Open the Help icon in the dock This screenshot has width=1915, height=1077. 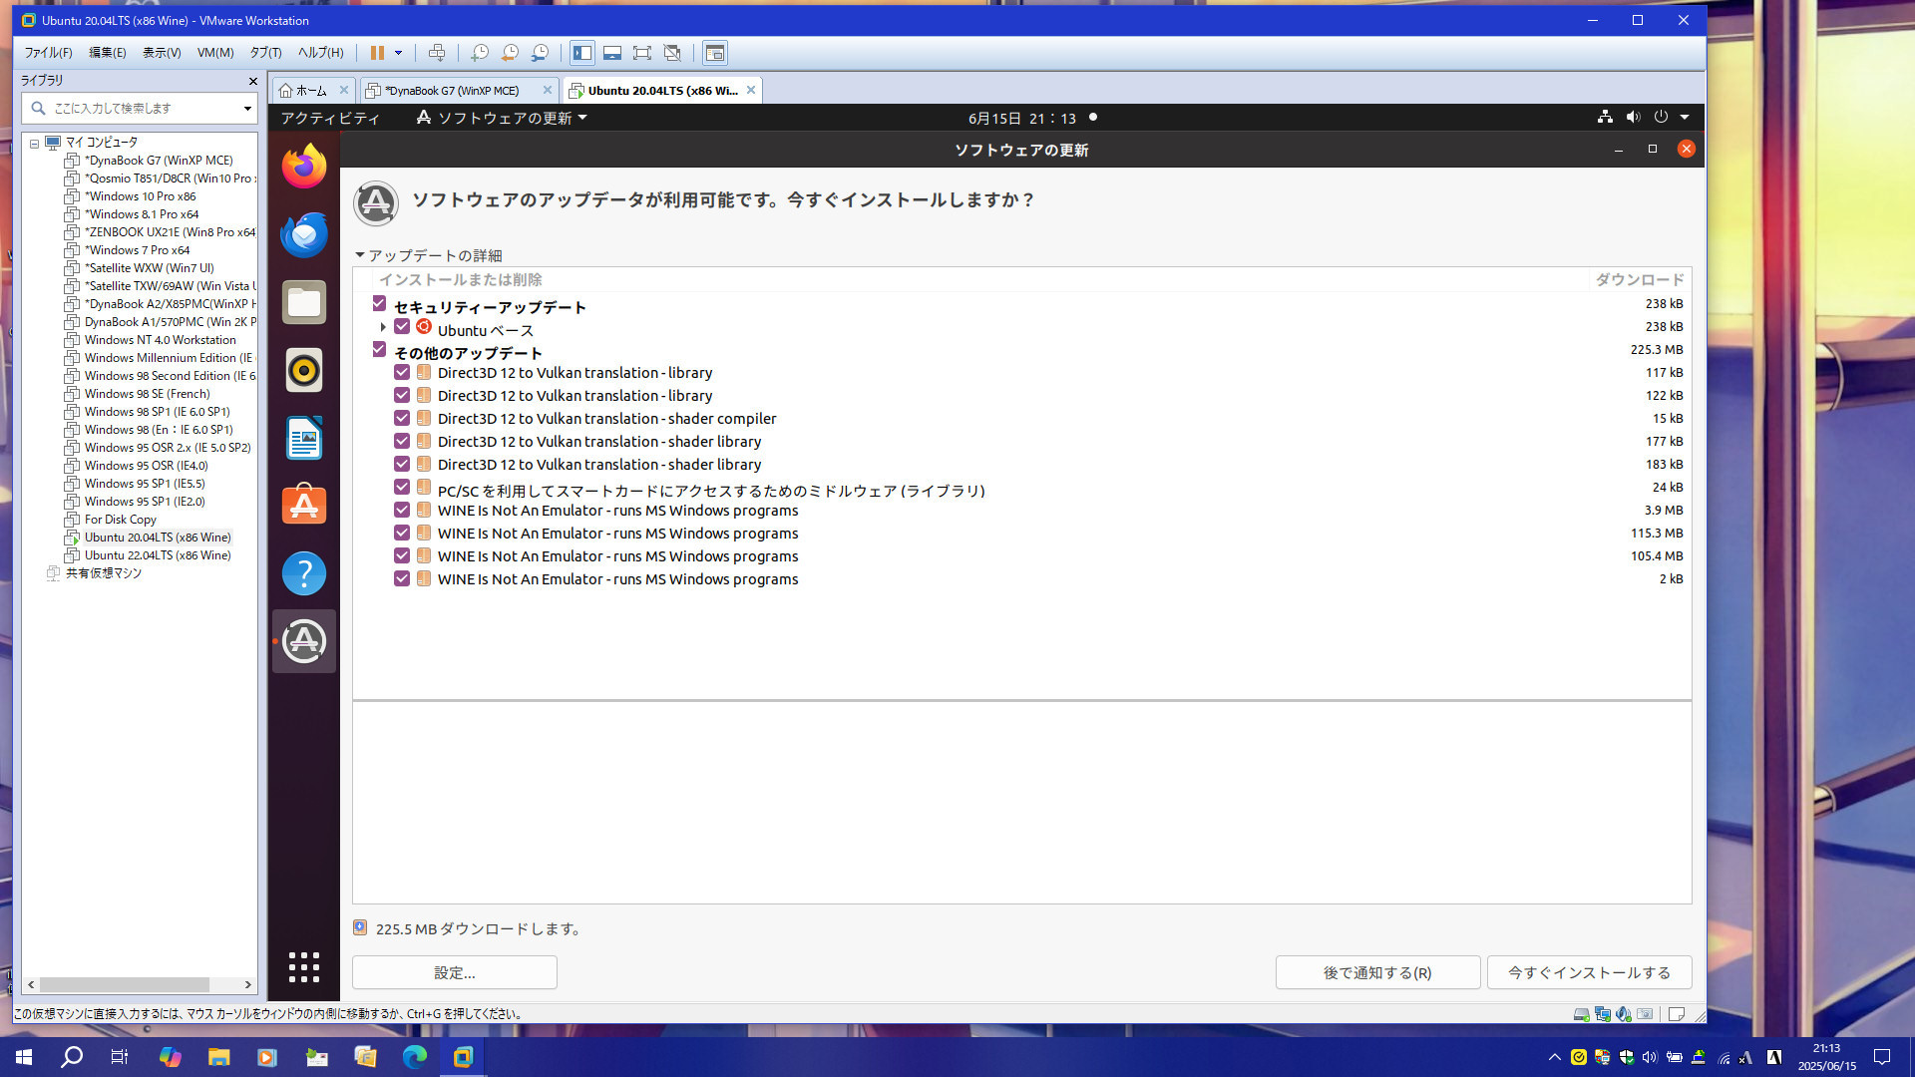(x=304, y=573)
